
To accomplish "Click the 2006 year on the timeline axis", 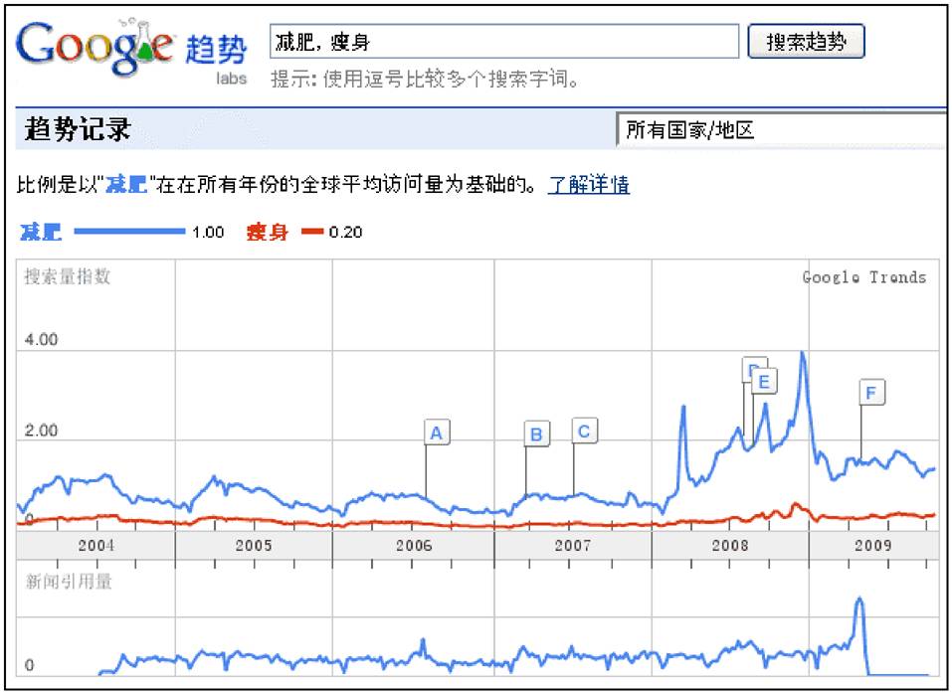I will point(414,545).
